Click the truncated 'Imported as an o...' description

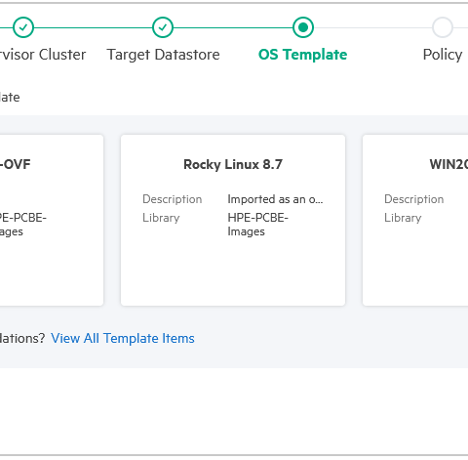tap(275, 199)
